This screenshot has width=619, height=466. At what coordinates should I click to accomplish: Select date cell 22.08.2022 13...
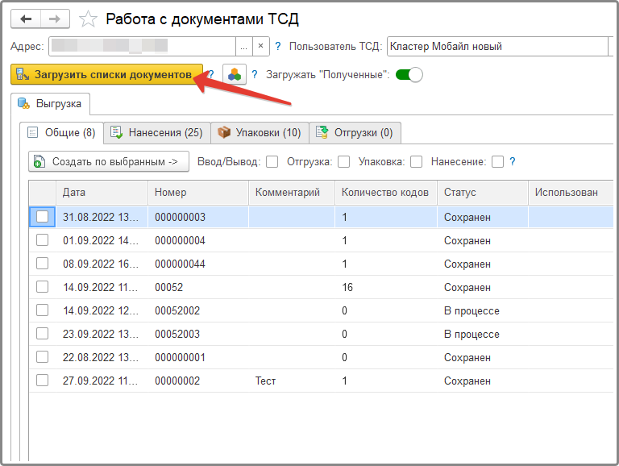(x=102, y=357)
